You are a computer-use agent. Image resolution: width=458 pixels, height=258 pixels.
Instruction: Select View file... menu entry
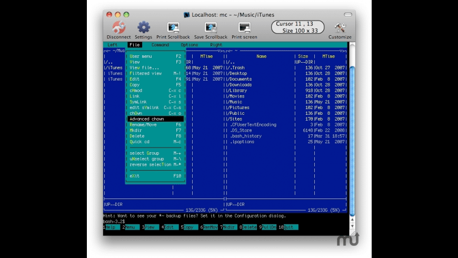tap(155, 67)
